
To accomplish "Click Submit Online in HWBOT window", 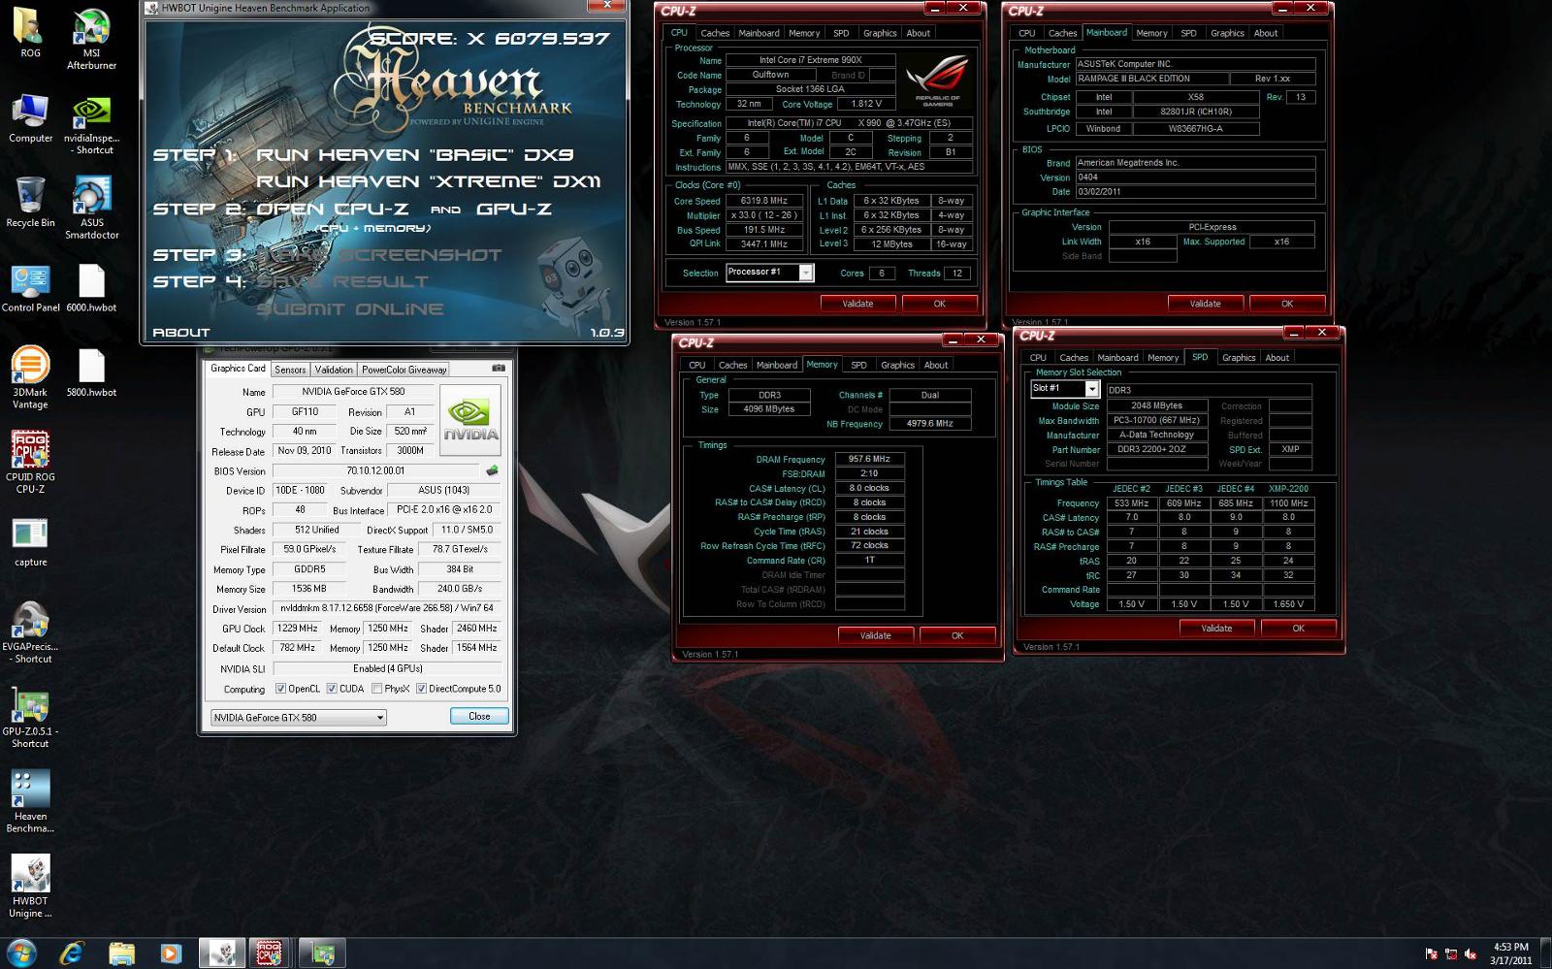I will point(350,309).
